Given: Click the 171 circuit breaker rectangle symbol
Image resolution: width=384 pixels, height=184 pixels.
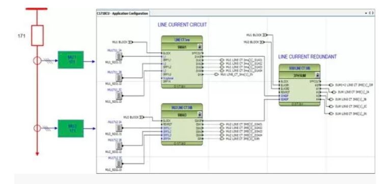Looking at the screenshot, I should [x=37, y=36].
